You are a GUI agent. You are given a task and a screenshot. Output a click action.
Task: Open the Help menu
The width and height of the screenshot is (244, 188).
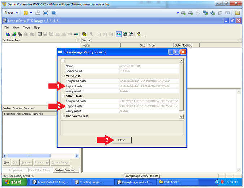(37, 27)
